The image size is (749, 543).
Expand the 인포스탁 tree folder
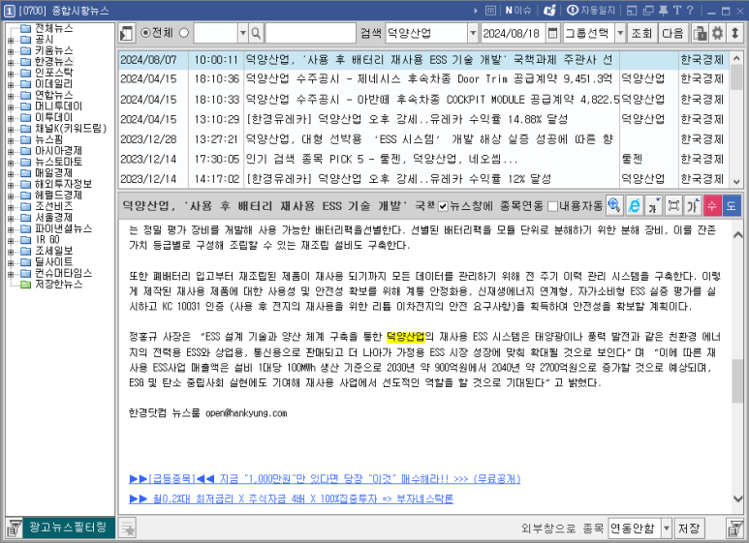click(x=11, y=74)
